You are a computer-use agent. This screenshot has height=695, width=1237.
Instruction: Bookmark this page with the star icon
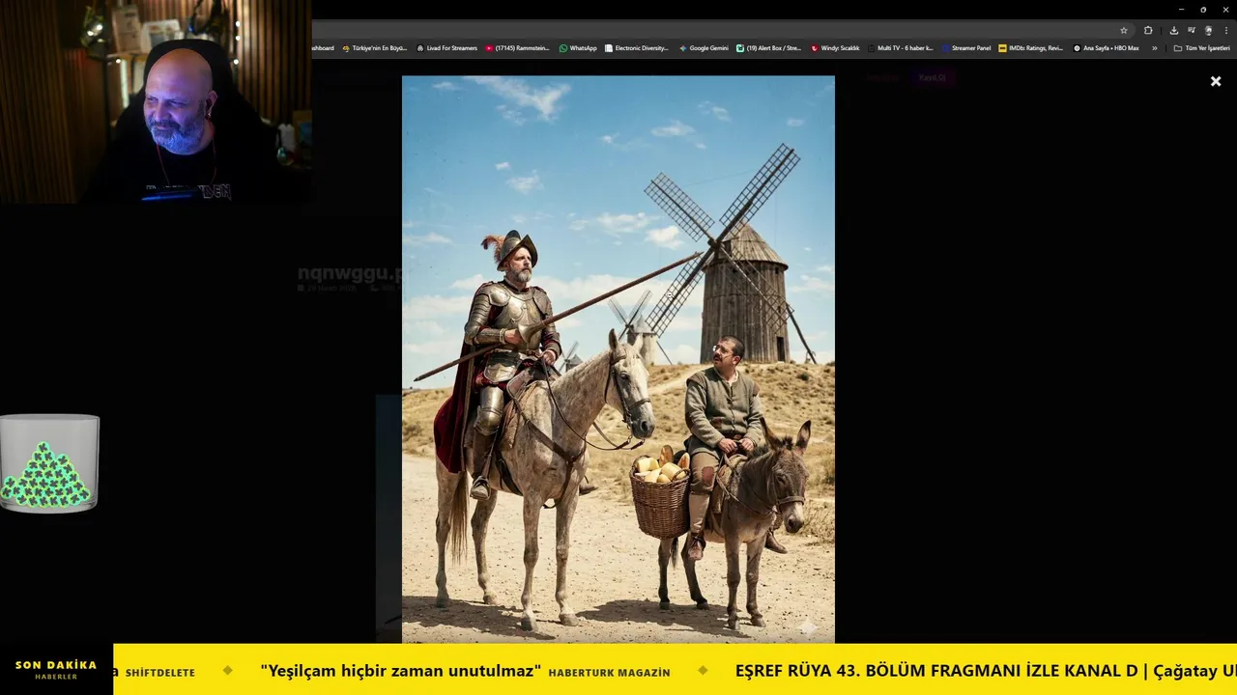click(x=1124, y=31)
